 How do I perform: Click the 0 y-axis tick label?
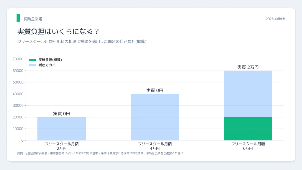pos(22,140)
